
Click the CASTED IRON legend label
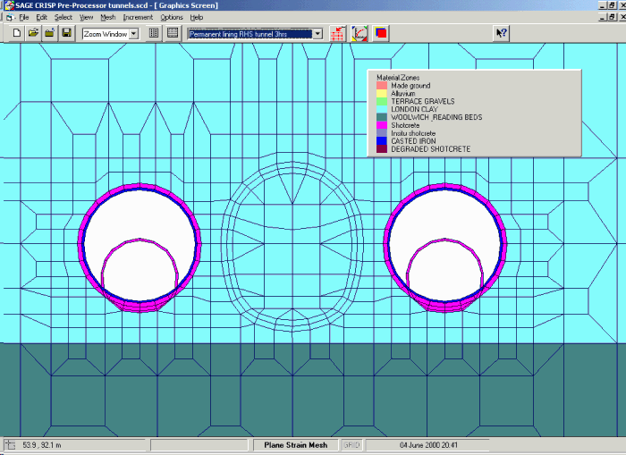(413, 141)
